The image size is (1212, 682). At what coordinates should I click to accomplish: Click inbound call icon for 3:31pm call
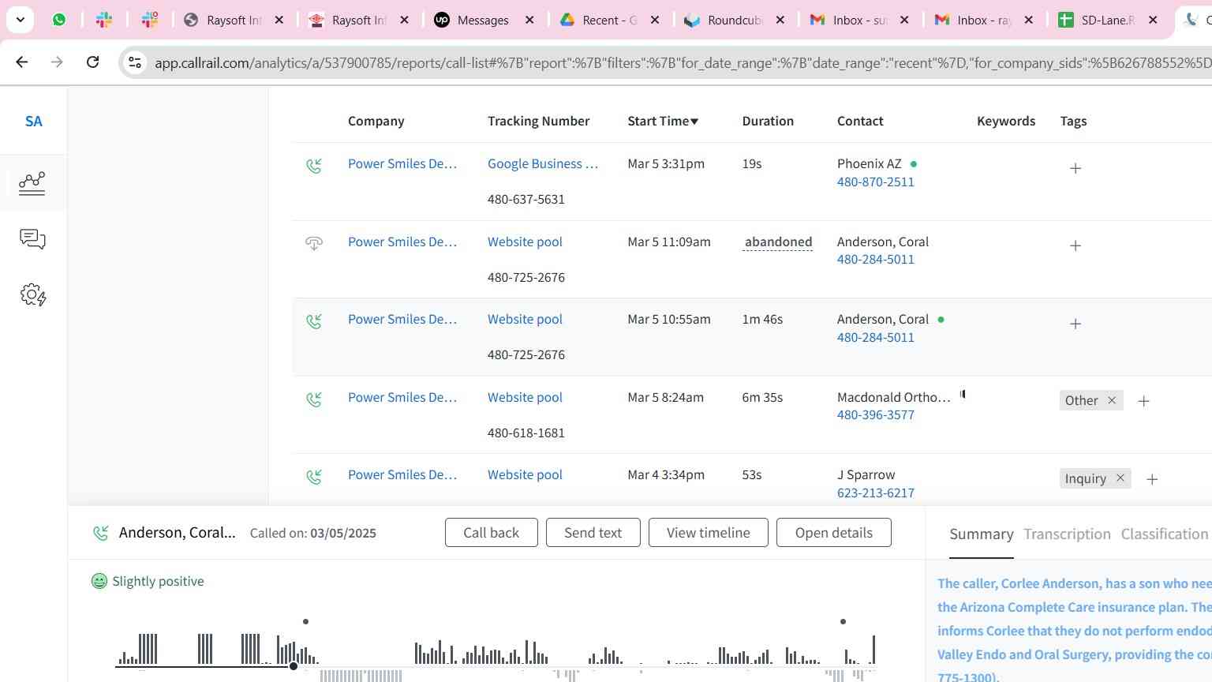[314, 165]
